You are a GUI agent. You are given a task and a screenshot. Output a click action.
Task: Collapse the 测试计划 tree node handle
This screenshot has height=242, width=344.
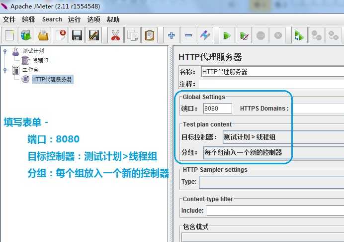click(5, 51)
